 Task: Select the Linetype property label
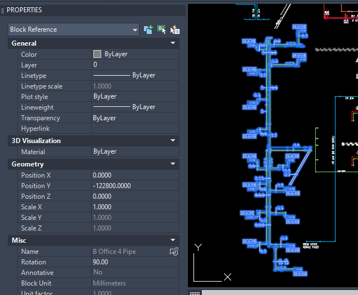34,76
